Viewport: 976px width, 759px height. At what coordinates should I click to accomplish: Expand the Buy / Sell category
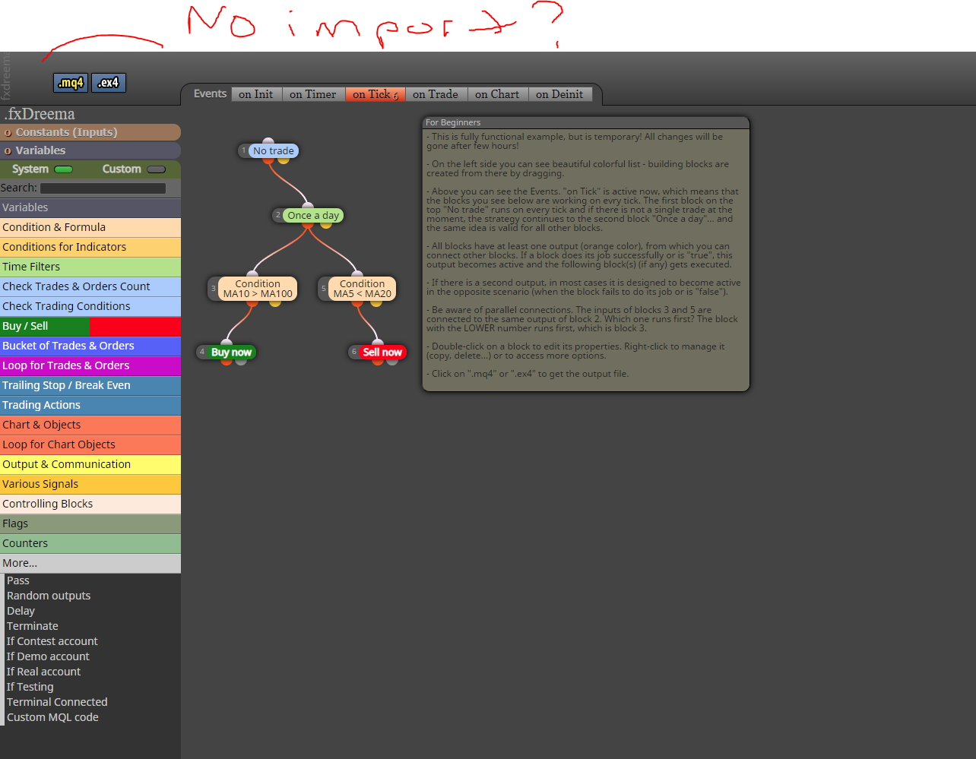click(90, 326)
